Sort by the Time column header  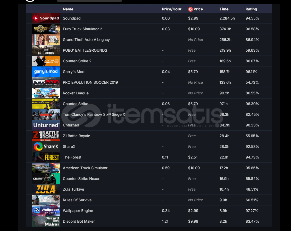pyautogui.click(x=224, y=9)
